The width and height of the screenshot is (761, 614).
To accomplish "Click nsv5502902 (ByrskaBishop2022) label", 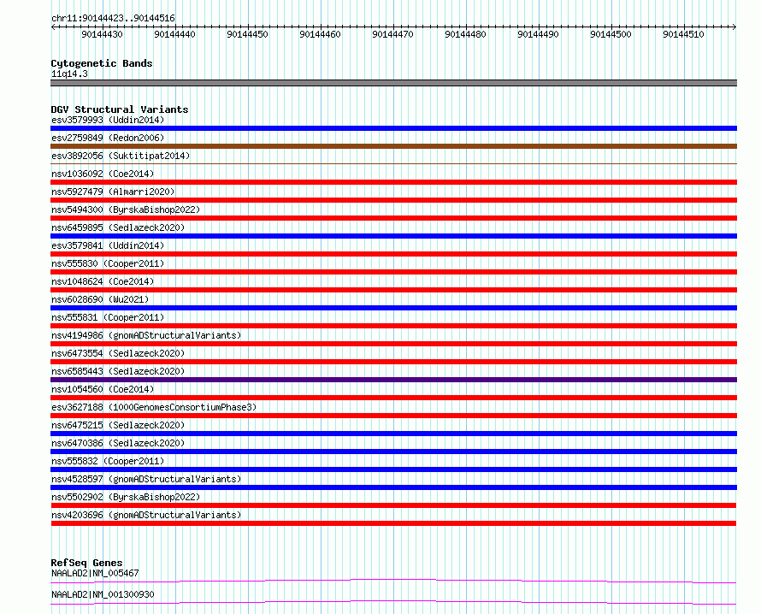I will tap(126, 497).
